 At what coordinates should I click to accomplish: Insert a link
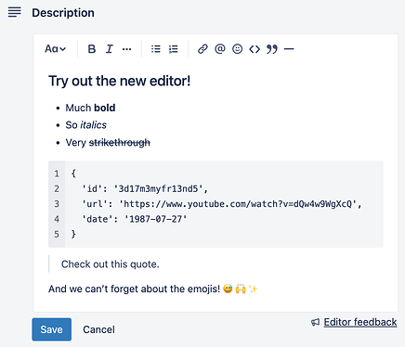202,49
